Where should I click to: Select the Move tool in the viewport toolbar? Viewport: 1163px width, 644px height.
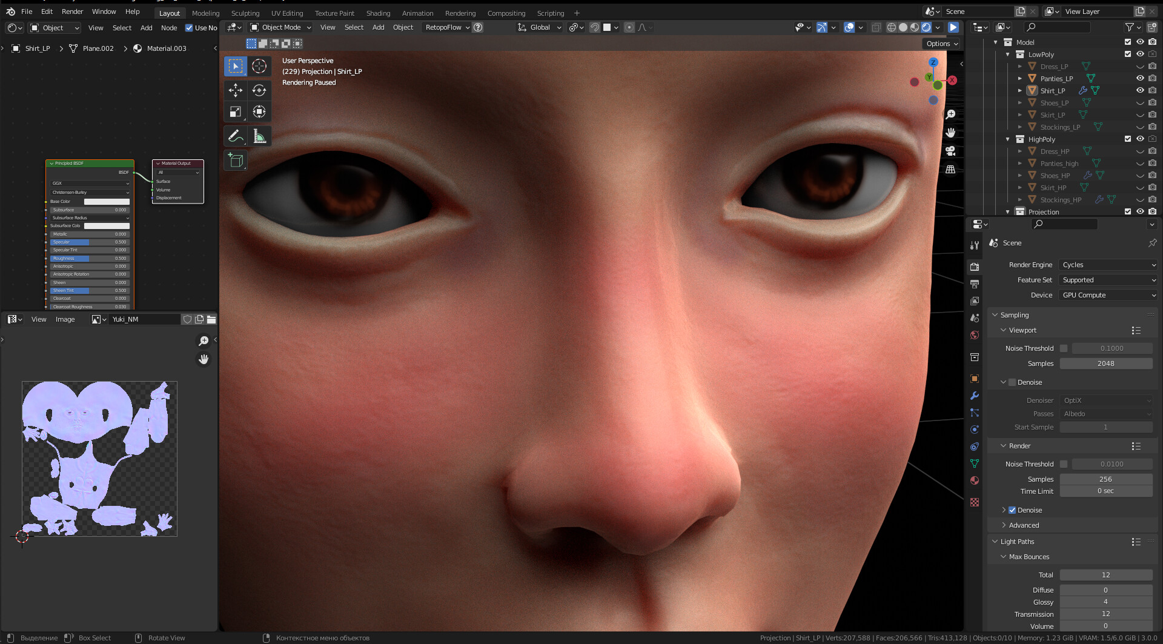[x=236, y=90]
